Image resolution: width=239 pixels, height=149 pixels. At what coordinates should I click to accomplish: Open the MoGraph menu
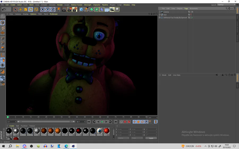88,5
